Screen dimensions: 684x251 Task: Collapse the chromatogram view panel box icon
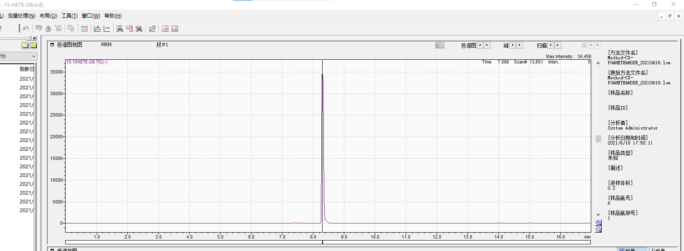pos(52,45)
